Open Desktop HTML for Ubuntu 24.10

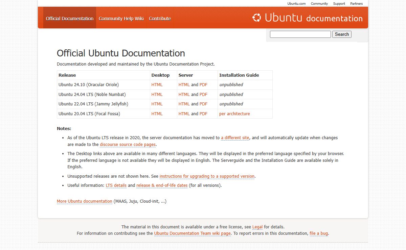(157, 85)
